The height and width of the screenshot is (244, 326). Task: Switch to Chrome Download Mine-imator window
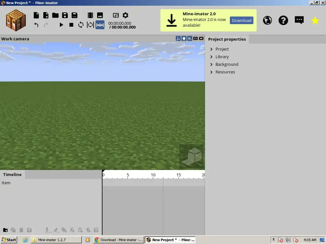point(119,240)
